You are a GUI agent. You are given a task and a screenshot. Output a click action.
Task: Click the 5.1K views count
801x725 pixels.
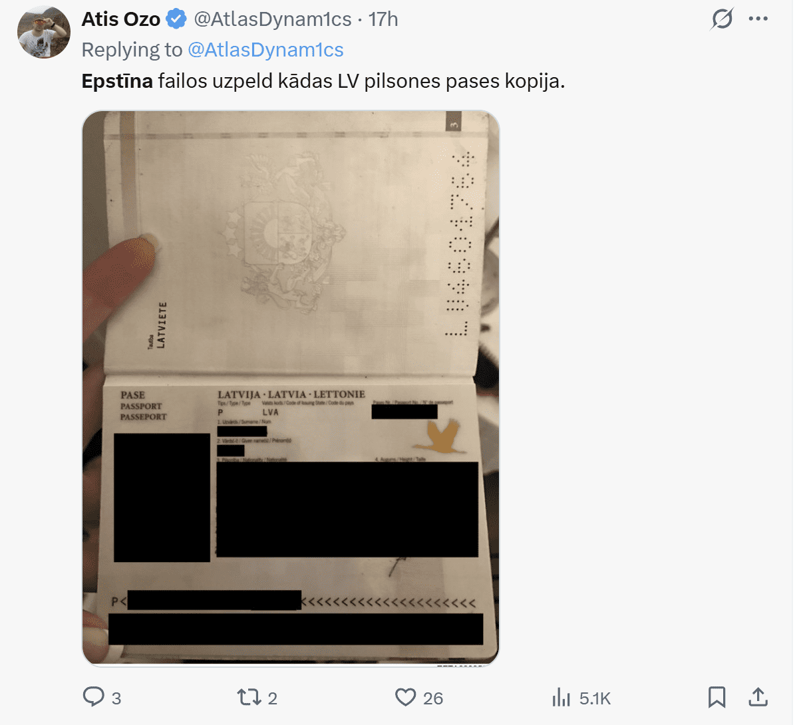[x=595, y=698]
